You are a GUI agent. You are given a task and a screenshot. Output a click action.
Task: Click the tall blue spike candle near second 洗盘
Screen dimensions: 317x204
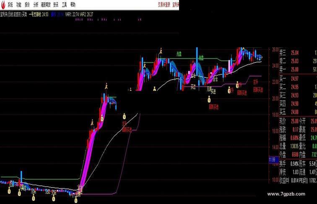[197, 62]
